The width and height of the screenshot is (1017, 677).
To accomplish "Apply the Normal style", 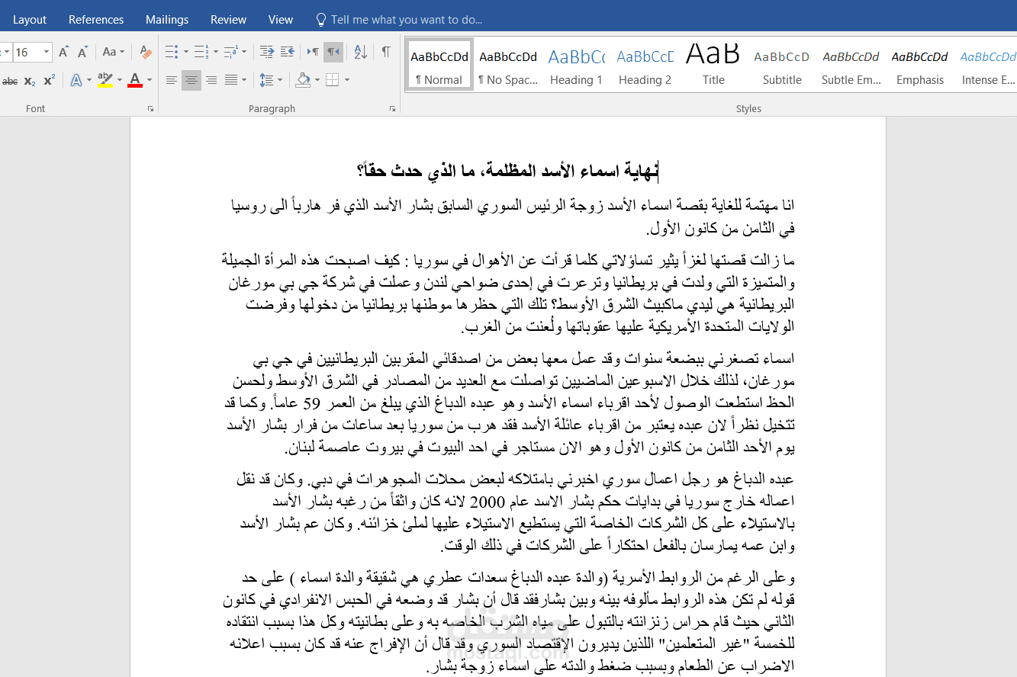I will (x=439, y=65).
